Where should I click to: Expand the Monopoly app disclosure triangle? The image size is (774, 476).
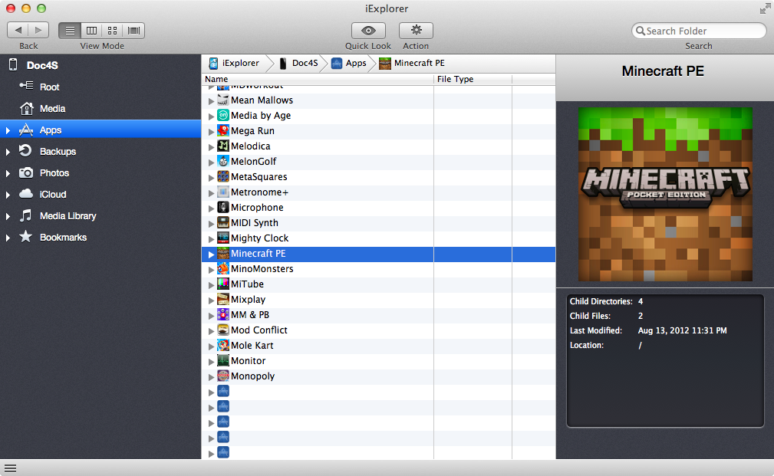212,376
